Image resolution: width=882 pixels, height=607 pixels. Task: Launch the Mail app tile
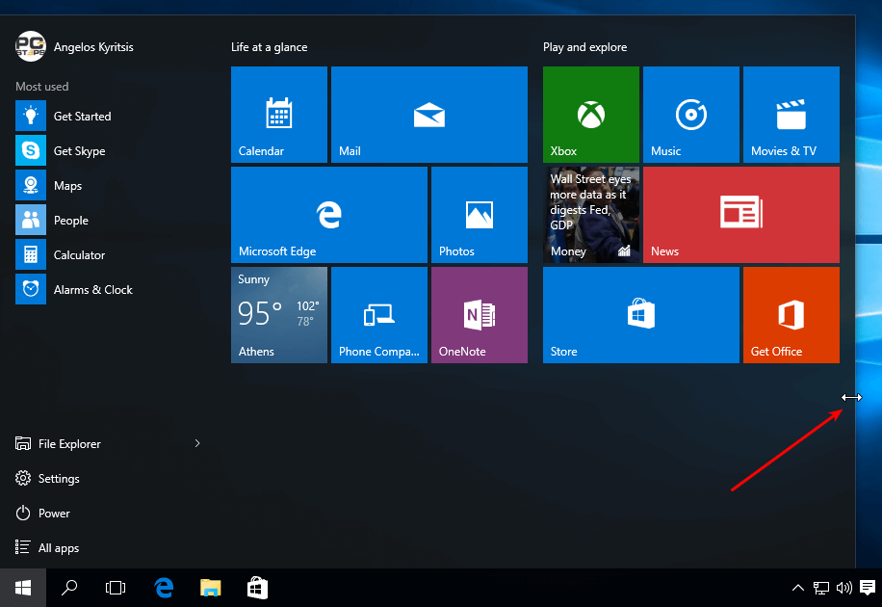428,114
